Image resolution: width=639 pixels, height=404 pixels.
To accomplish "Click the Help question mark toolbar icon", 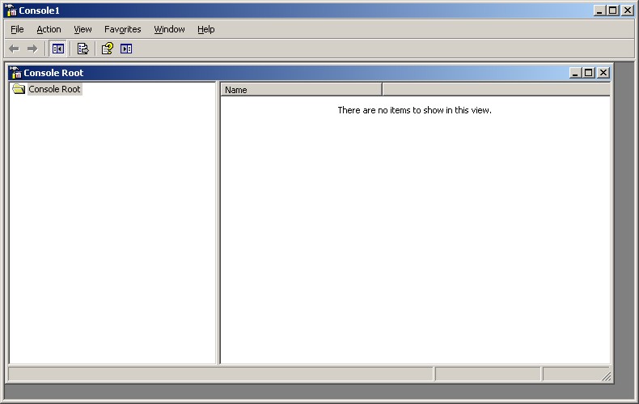I will pyautogui.click(x=107, y=49).
